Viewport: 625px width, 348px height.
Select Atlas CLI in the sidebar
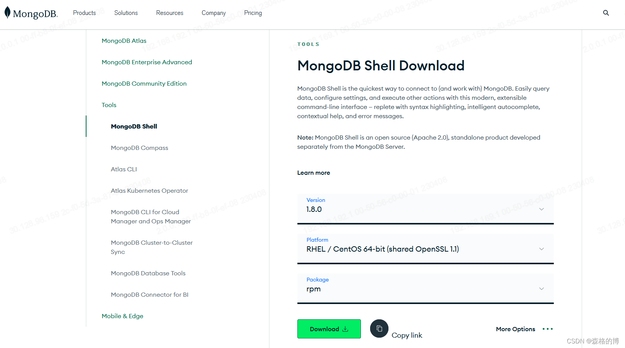pyautogui.click(x=124, y=169)
